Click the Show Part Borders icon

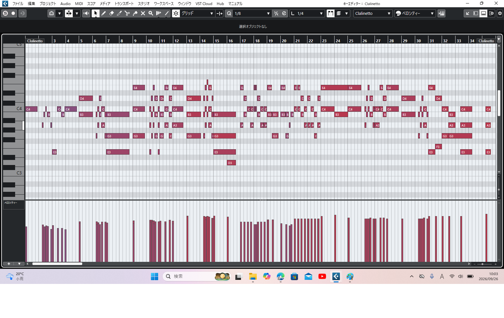tap(330, 13)
